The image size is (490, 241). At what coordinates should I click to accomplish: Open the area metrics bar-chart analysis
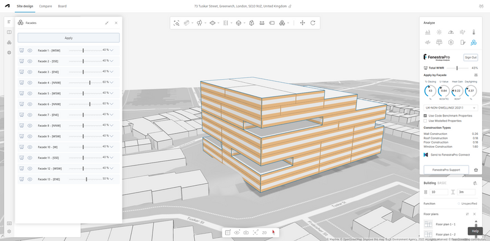[428, 32]
